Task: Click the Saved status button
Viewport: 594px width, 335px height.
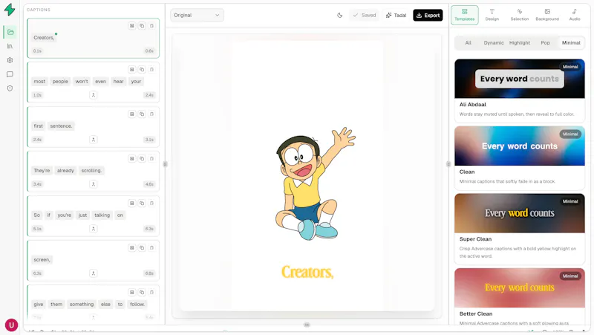Action: click(364, 15)
